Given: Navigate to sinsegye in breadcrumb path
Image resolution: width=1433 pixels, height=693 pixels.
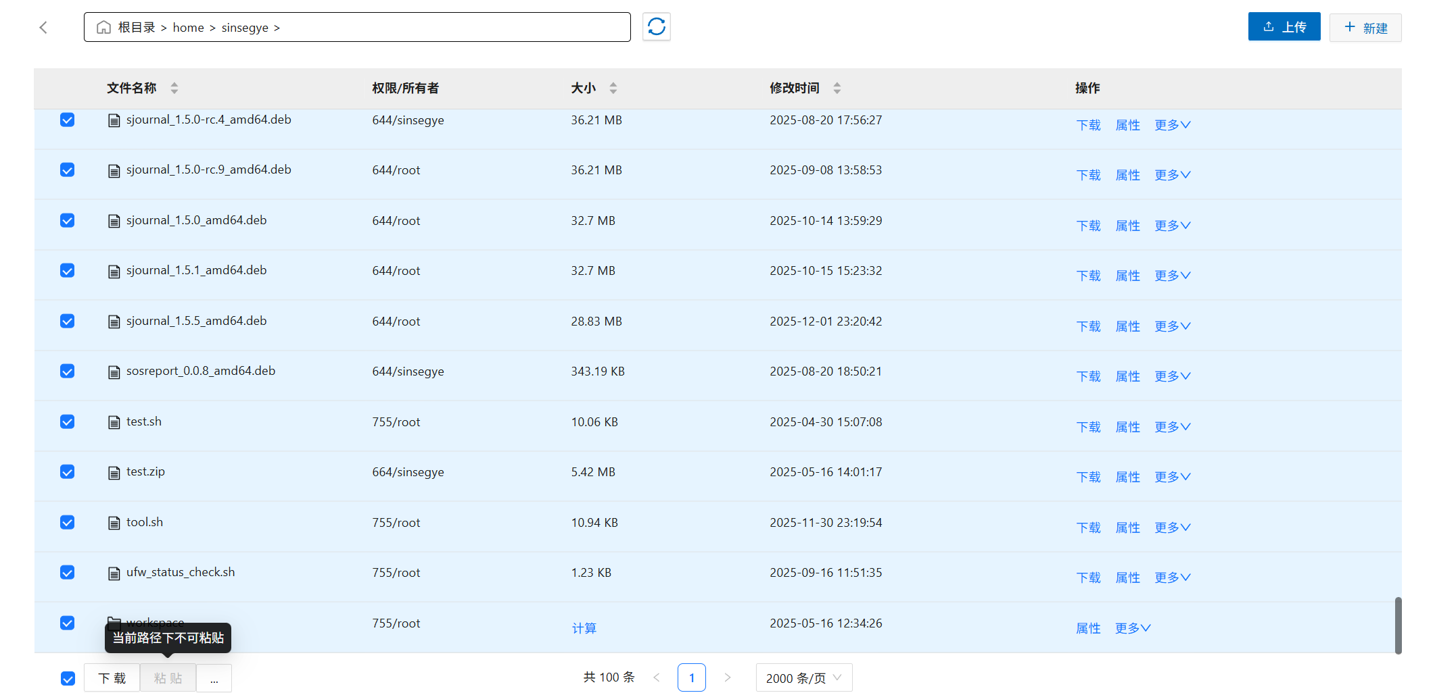Looking at the screenshot, I should click(245, 28).
